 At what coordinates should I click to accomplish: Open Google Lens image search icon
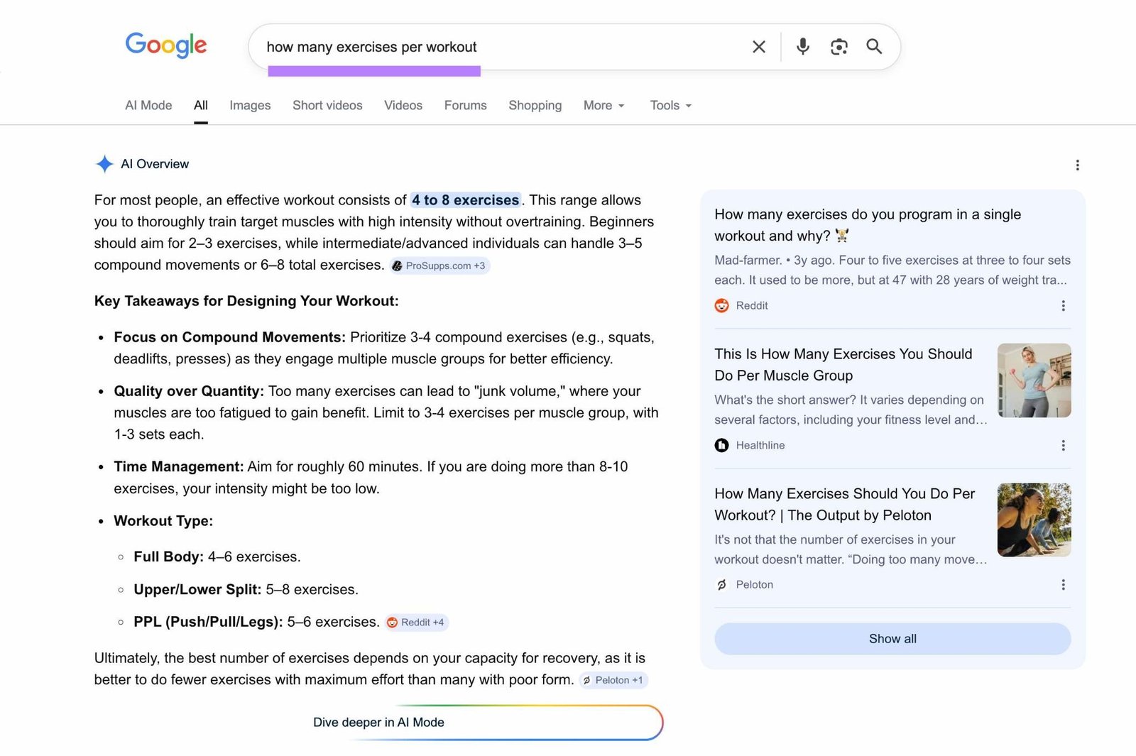839,47
